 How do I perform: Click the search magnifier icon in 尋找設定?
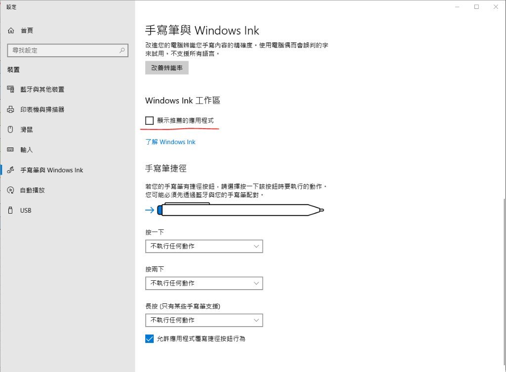pyautogui.click(x=122, y=50)
